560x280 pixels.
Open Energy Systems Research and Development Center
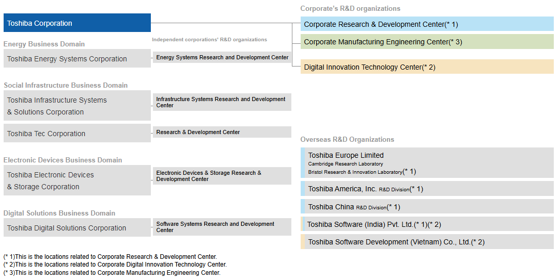pyautogui.click(x=222, y=57)
